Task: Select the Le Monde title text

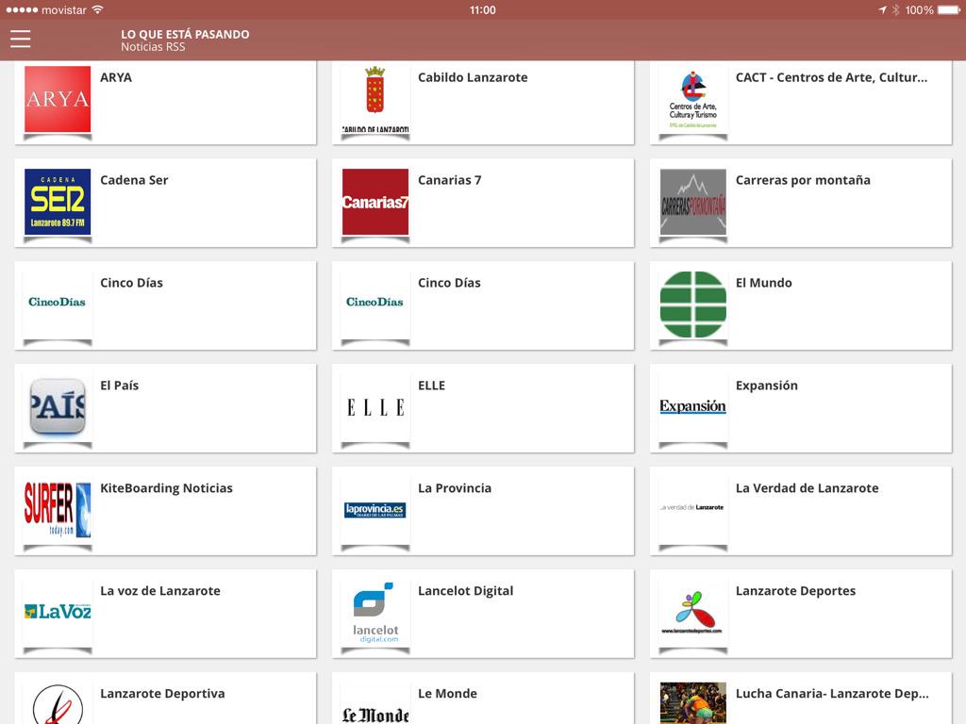Action: click(x=447, y=694)
